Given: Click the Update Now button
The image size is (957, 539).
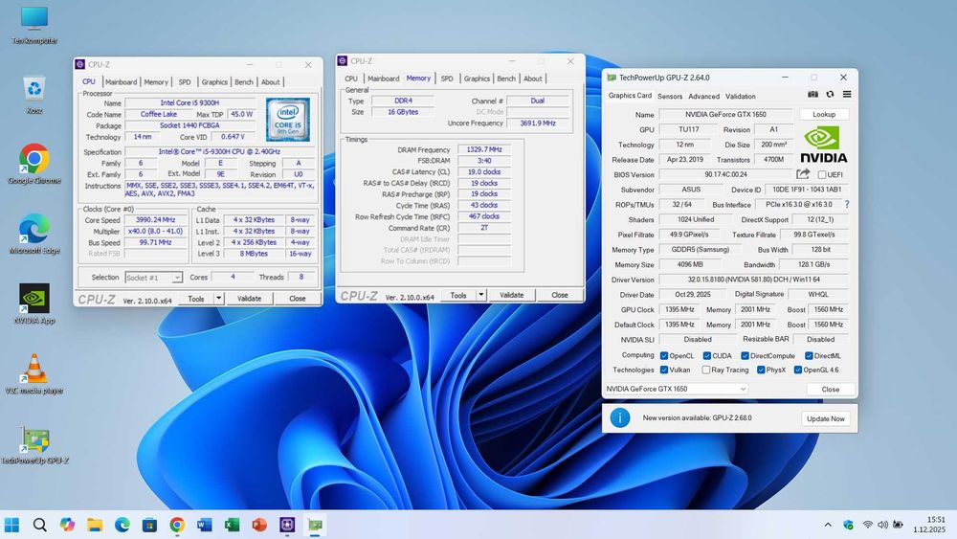Looking at the screenshot, I should click(x=825, y=418).
